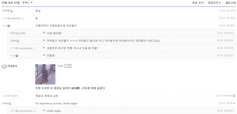Collapse comments with 댓글닫기
This screenshot has height=114, width=237.
click(214, 3)
